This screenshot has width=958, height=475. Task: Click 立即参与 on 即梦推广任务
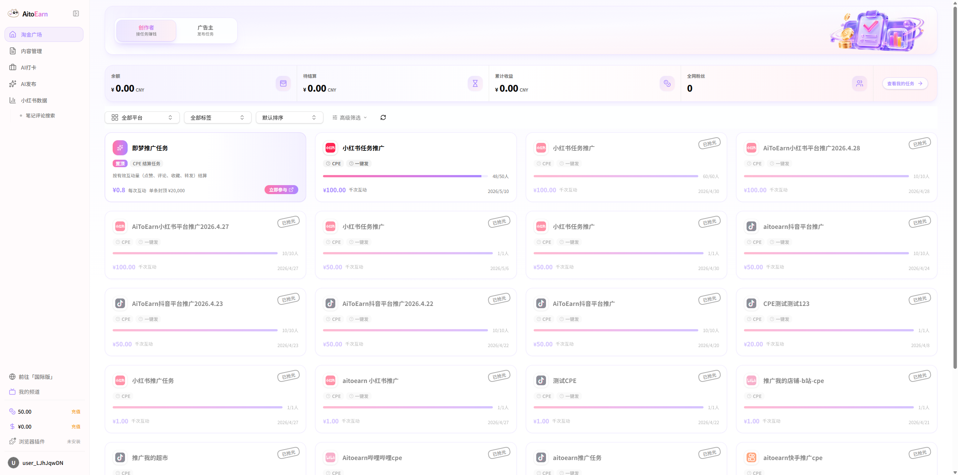281,190
